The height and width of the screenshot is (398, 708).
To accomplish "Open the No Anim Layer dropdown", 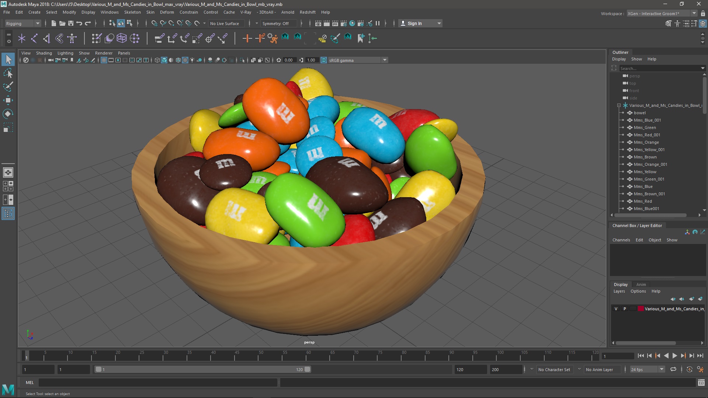I will click(x=603, y=369).
